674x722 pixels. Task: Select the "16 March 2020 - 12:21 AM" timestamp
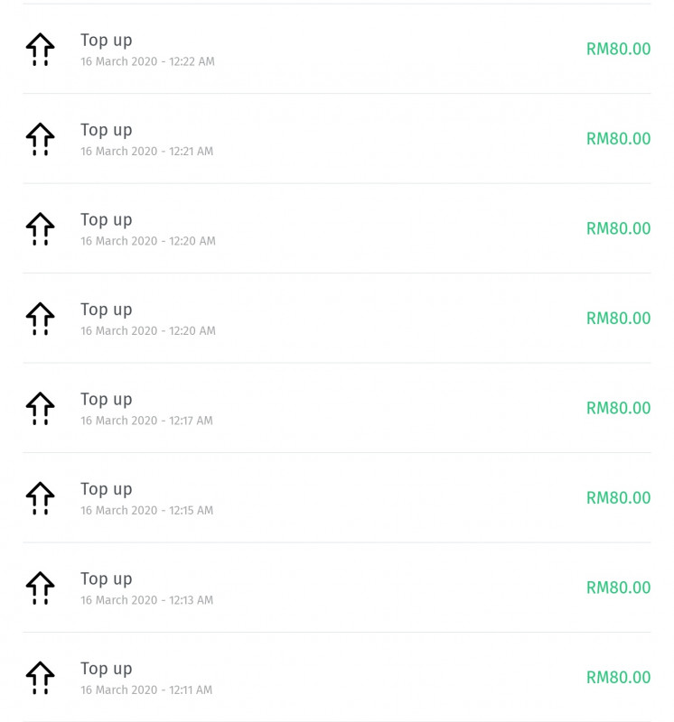[x=146, y=152]
